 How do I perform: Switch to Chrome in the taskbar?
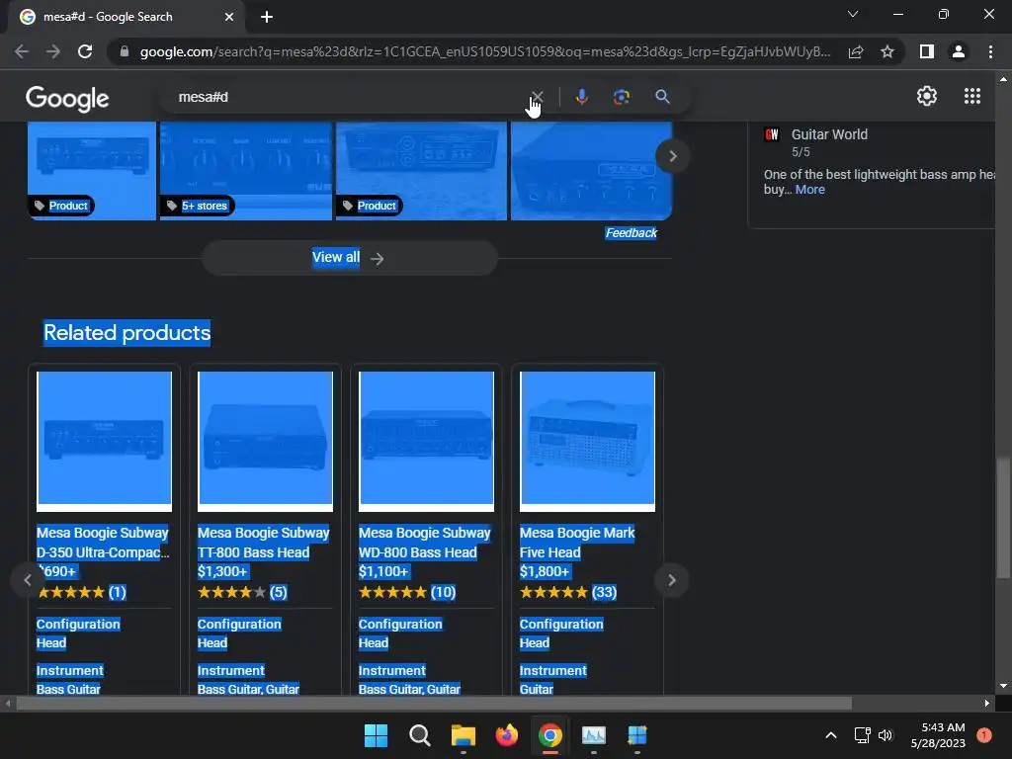[x=550, y=735]
